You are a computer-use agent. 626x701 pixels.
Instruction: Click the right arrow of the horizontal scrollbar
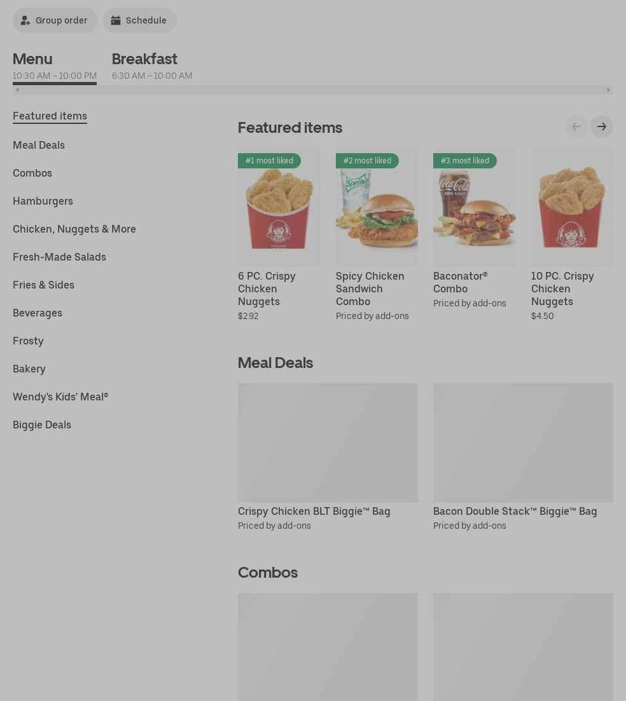point(608,90)
